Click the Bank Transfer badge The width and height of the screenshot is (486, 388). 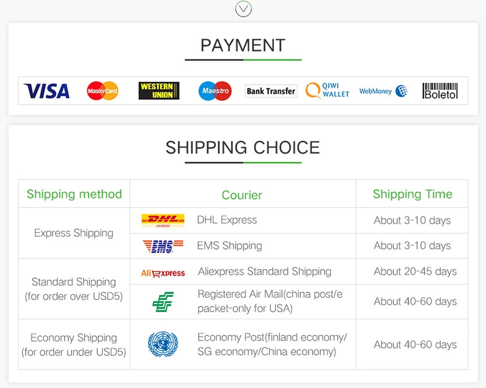(x=271, y=91)
